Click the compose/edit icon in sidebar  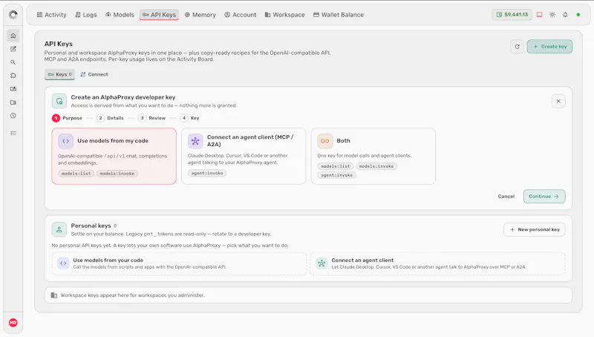[x=13, y=49]
